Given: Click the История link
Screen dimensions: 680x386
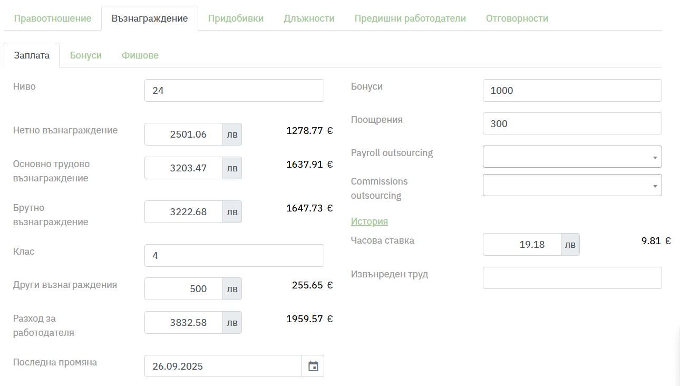Looking at the screenshot, I should [370, 221].
